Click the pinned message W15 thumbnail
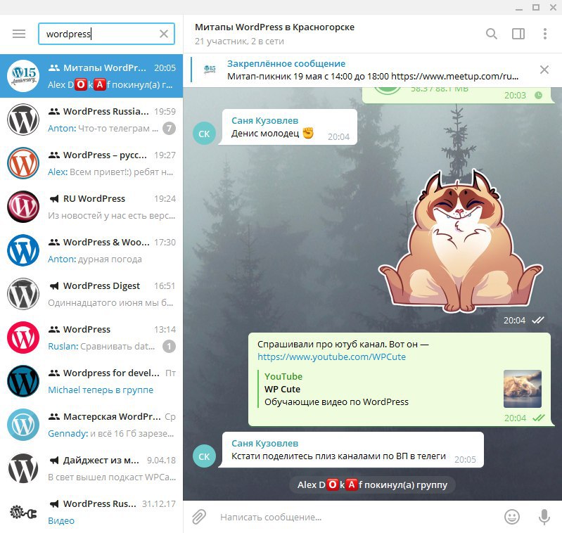Image resolution: width=562 pixels, height=533 pixels. tap(210, 70)
